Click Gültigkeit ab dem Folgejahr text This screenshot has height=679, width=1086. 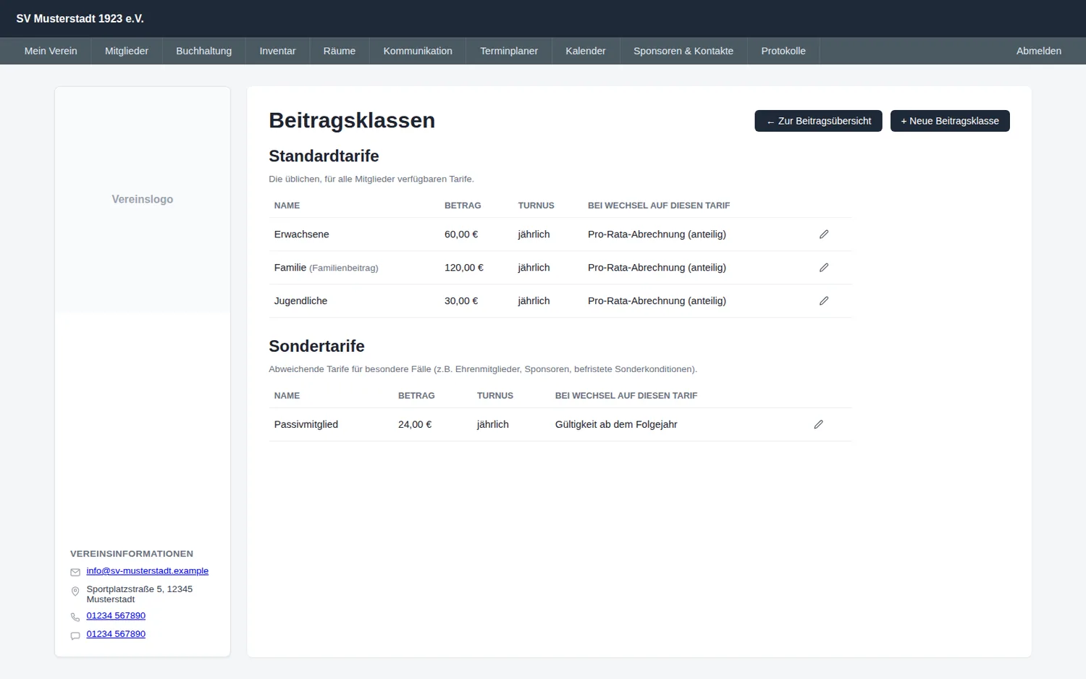click(x=616, y=424)
